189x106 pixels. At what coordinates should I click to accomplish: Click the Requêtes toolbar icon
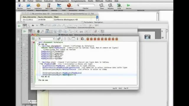(x=110, y=5)
